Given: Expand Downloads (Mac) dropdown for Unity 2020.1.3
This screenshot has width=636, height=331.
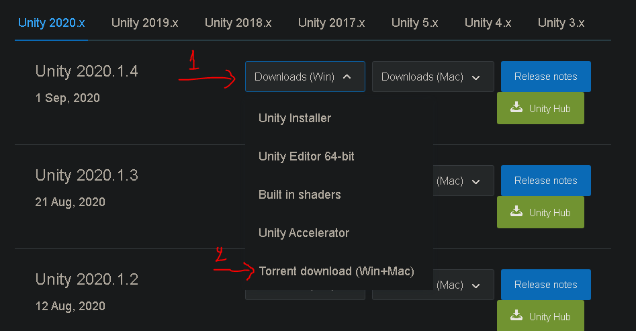Looking at the screenshot, I should pyautogui.click(x=463, y=181).
